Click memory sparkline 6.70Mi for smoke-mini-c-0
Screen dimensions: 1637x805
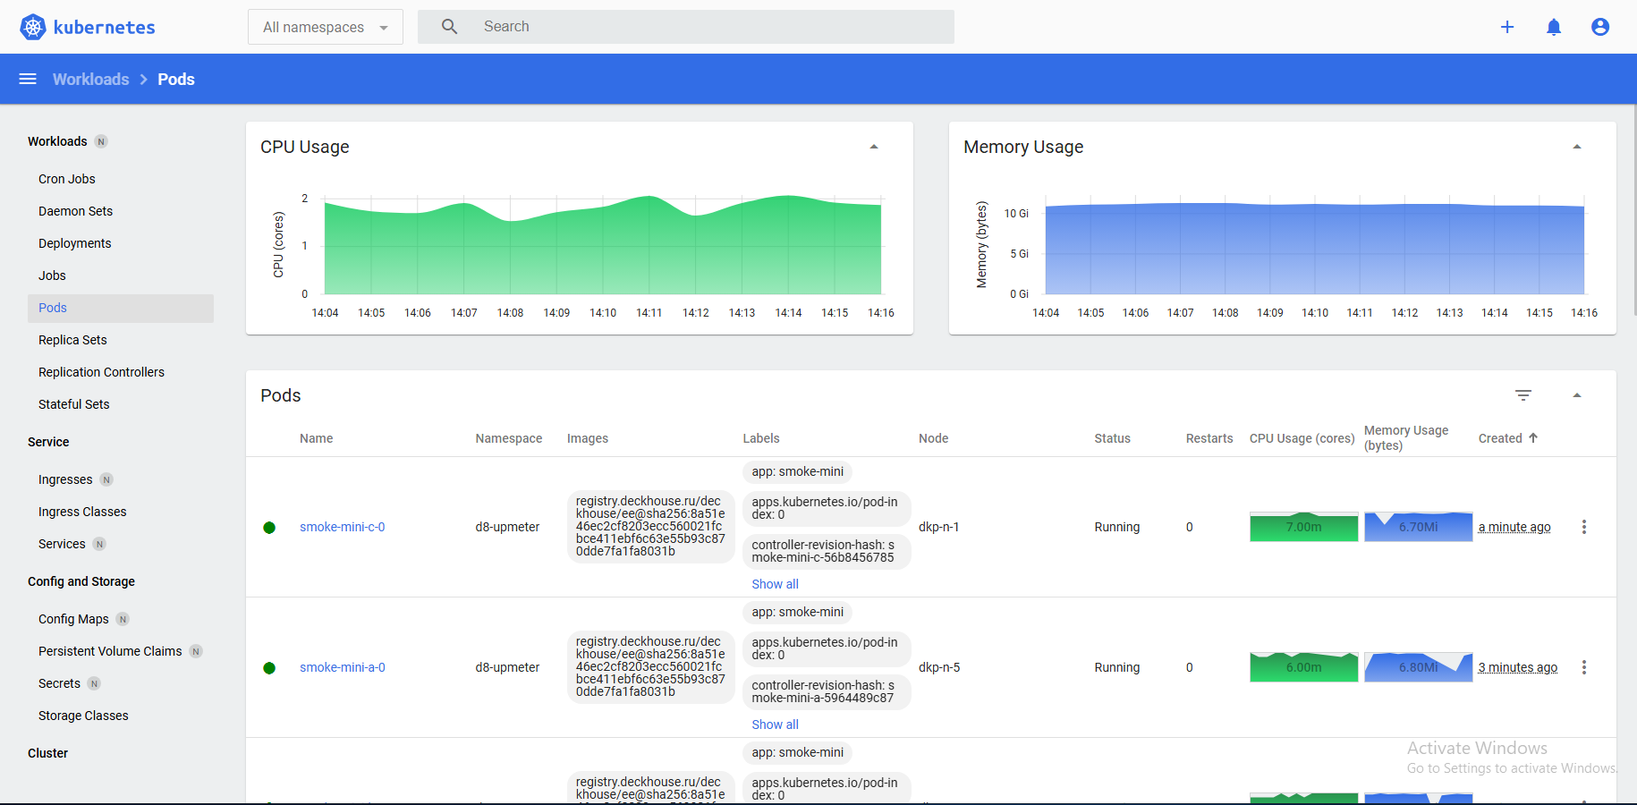[x=1418, y=527]
